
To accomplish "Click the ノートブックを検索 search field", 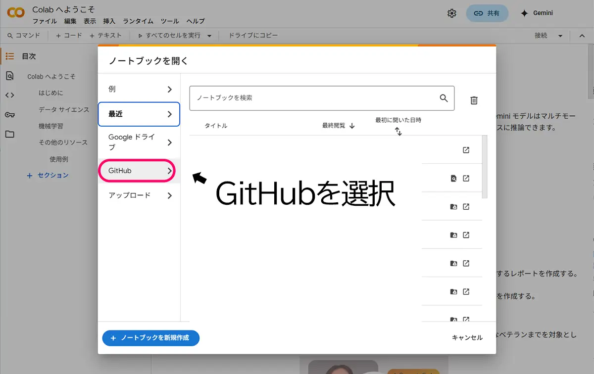I will click(x=322, y=98).
